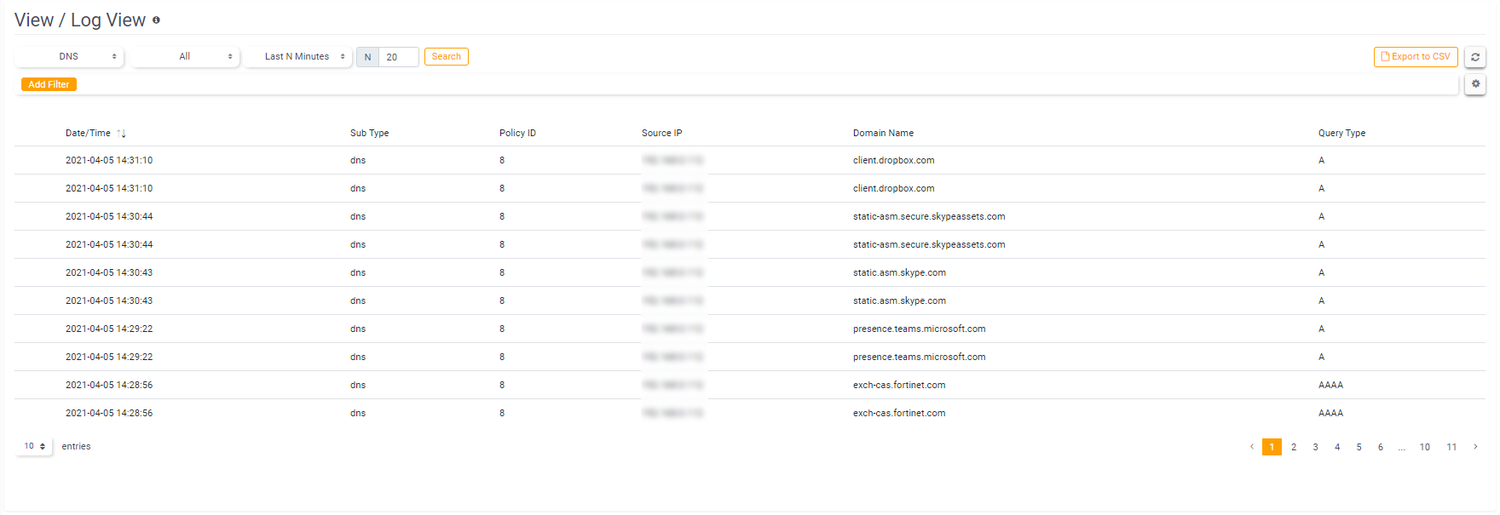This screenshot has width=1500, height=515.
Task: Open the All subtype dropdown
Action: [x=185, y=57]
